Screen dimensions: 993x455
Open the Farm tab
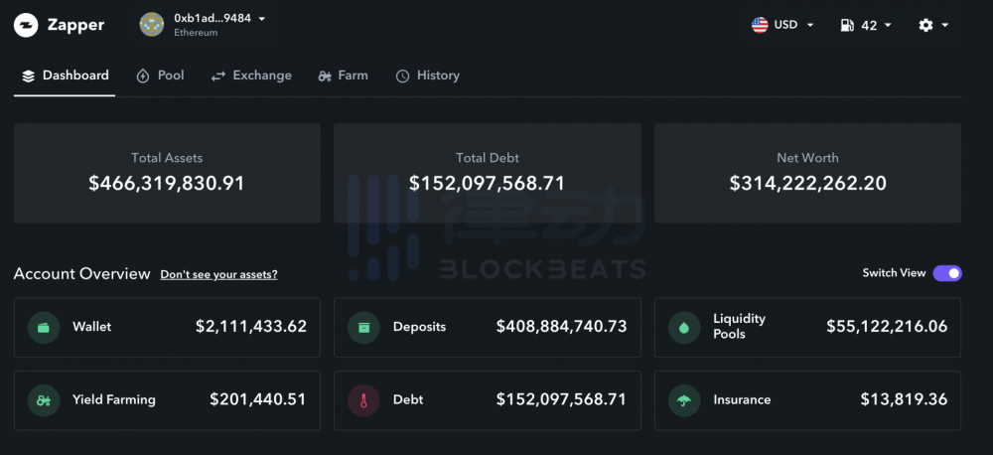[343, 76]
